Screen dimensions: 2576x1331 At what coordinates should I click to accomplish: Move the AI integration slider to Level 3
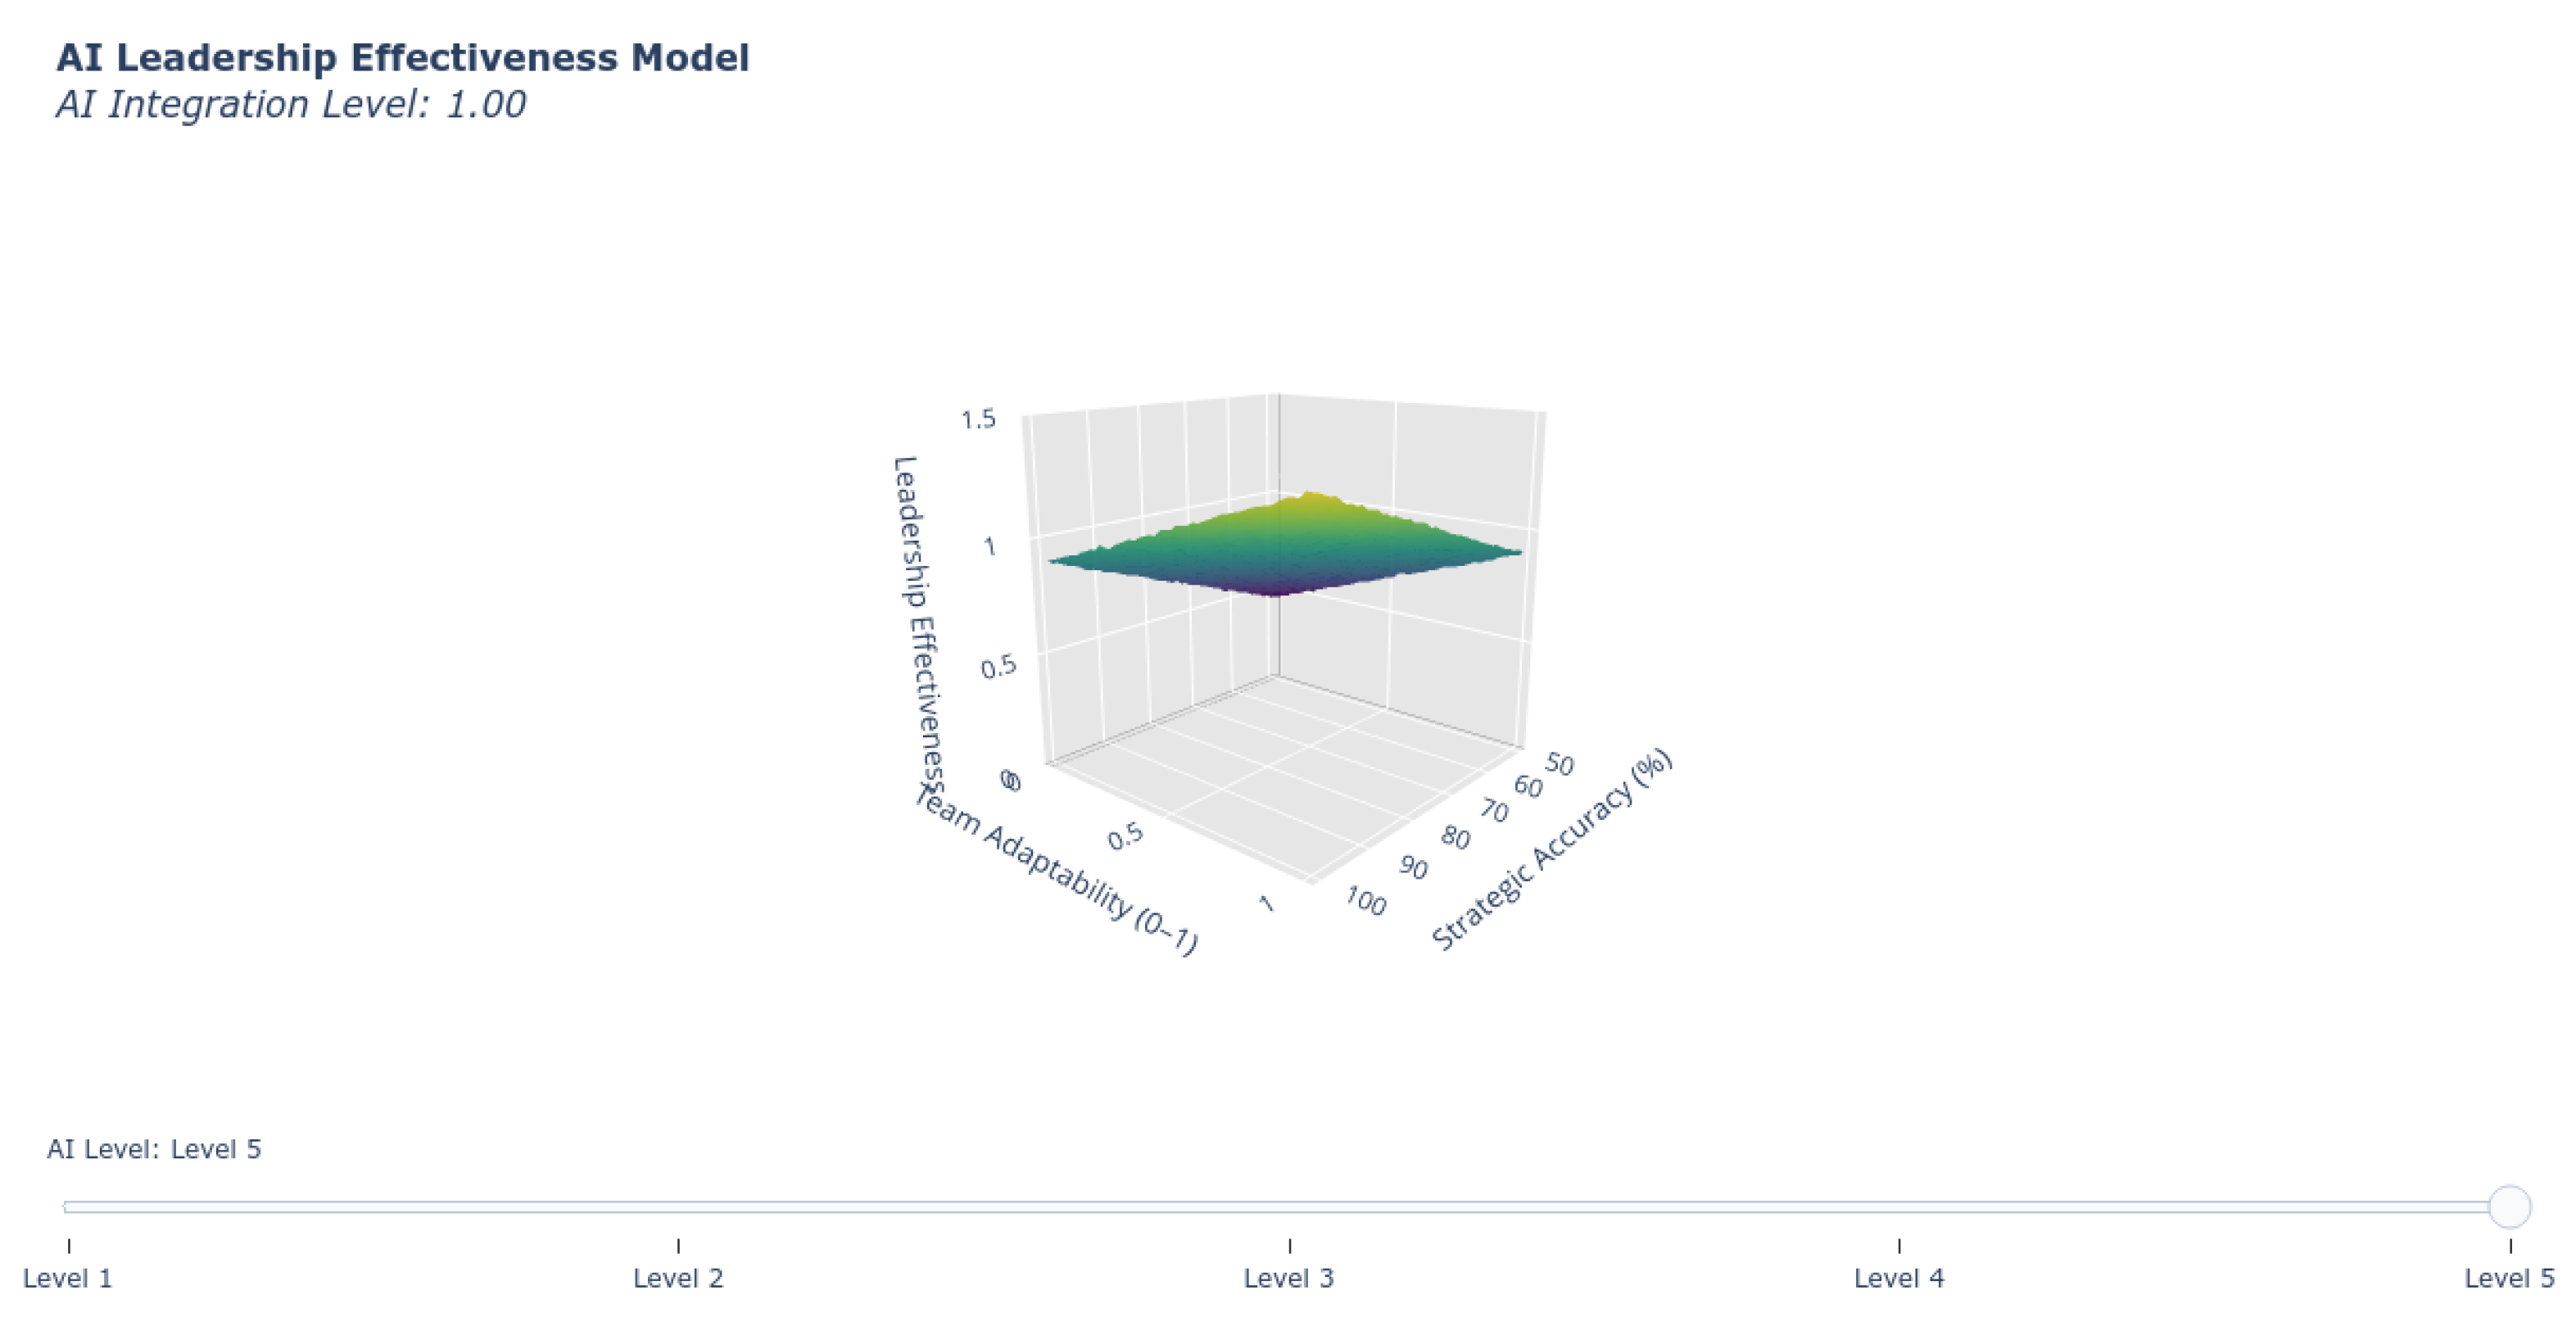1289,1277
